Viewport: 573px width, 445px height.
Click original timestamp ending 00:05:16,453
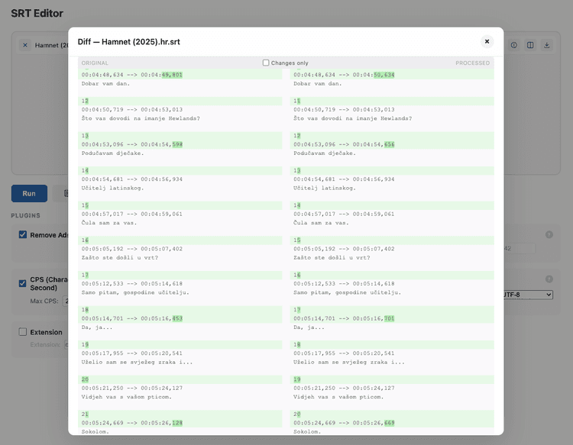(x=132, y=319)
